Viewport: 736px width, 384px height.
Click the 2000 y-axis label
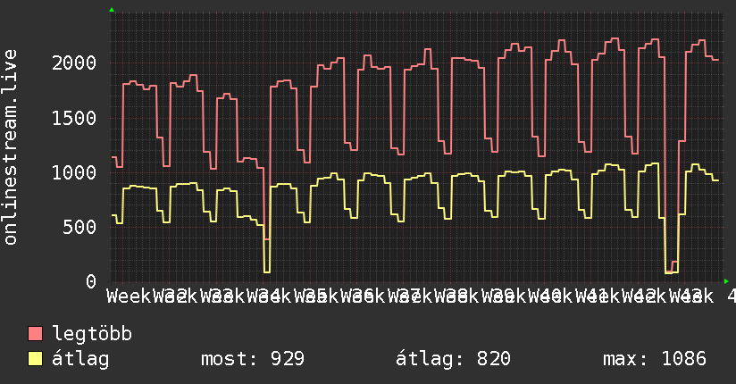[74, 63]
